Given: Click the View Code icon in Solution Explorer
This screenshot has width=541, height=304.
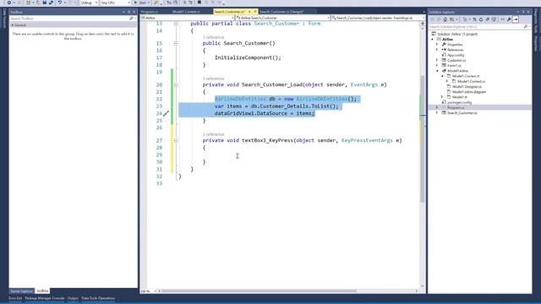Looking at the screenshot, I should click(502, 19).
